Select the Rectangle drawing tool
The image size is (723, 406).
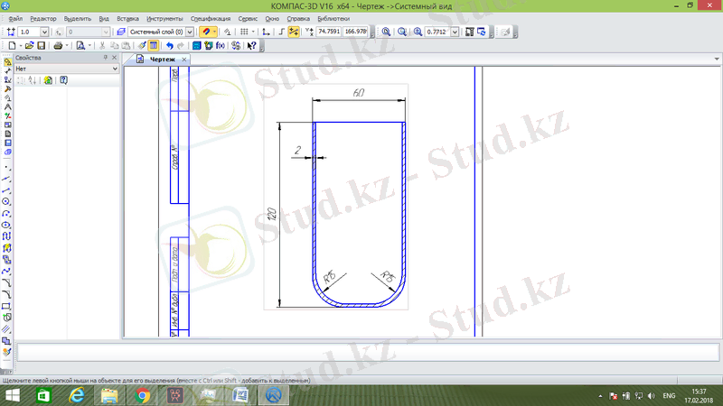coord(6,306)
